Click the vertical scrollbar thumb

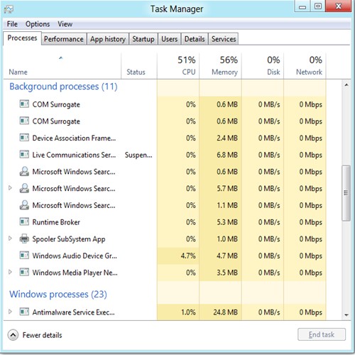coord(346,193)
